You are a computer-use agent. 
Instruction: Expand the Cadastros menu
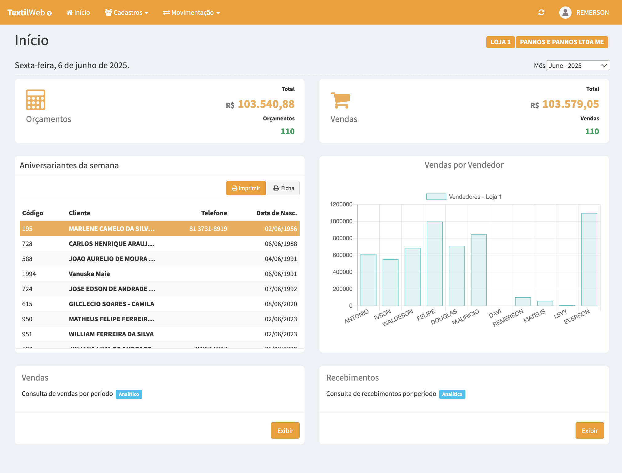(x=126, y=13)
